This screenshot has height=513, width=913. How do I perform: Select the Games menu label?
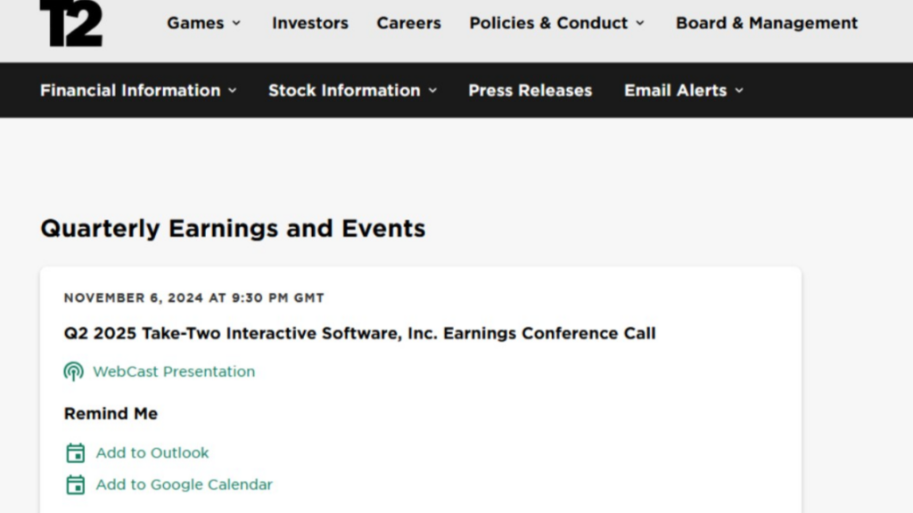(195, 23)
